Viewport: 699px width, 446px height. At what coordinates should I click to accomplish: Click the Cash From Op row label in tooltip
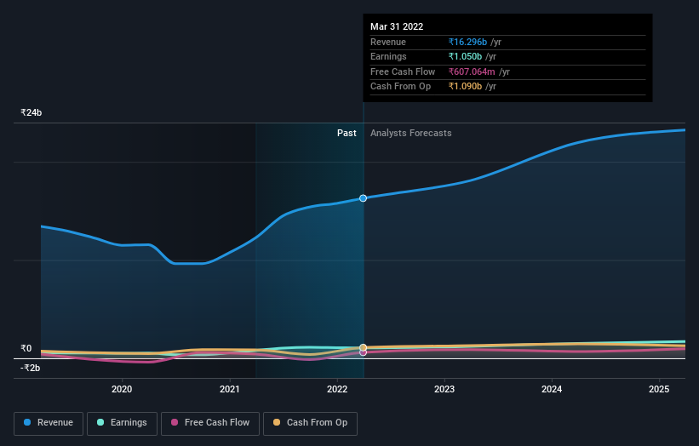tap(400, 87)
